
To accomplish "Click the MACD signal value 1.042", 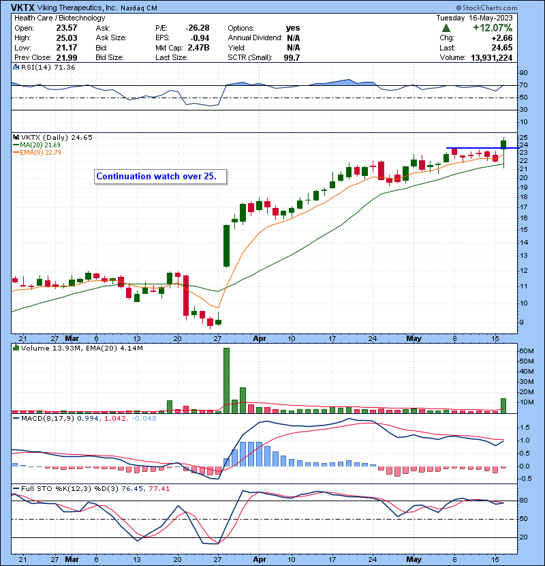I will click(x=115, y=419).
